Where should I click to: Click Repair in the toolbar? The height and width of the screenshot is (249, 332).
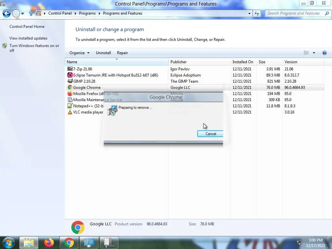tap(122, 53)
